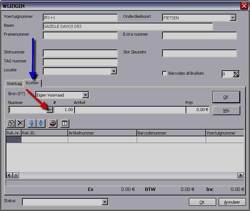Viewport: 250px width, 211px height.
Task: Click the grid scrollbar left arrow
Action: click(9, 175)
